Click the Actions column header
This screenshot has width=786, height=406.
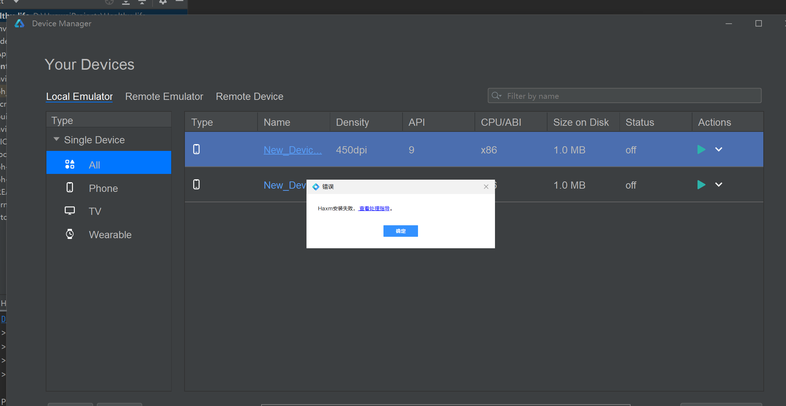tap(728, 122)
